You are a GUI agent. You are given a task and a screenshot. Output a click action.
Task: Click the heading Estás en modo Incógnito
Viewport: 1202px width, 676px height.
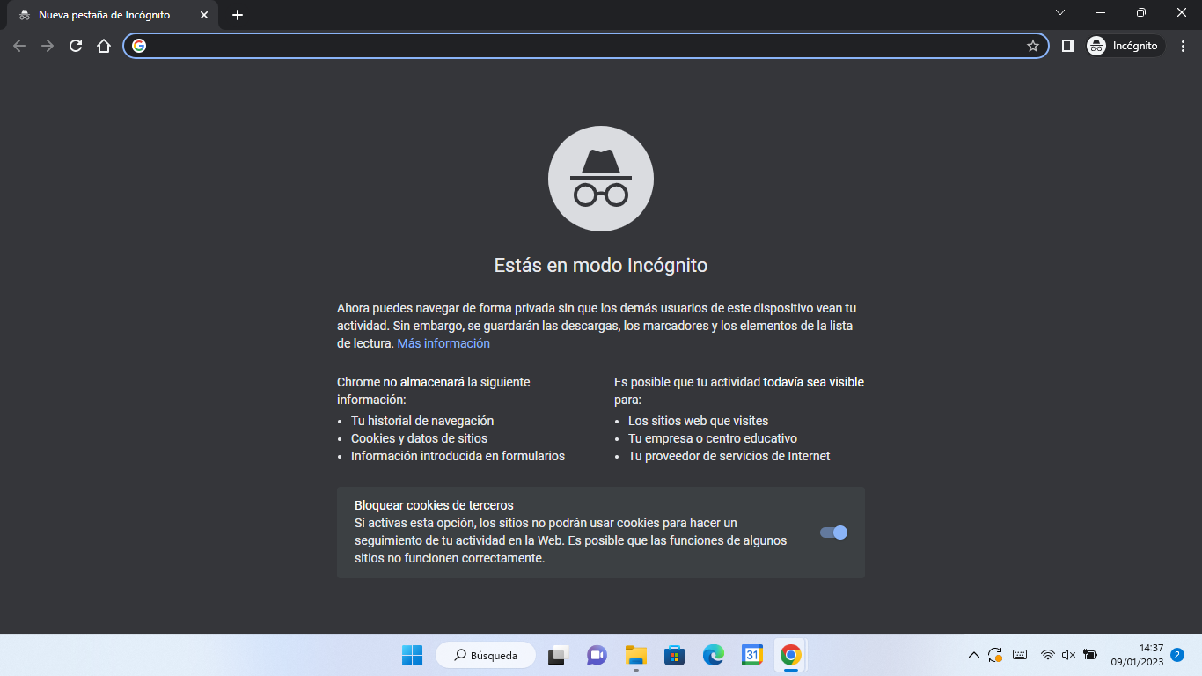pyautogui.click(x=601, y=265)
